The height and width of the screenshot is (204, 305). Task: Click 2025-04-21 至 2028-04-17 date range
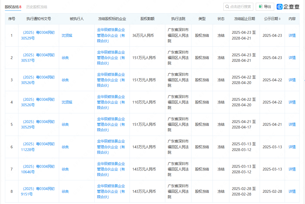pyautogui.click(x=244, y=124)
